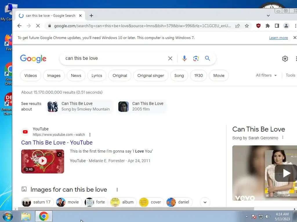Viewport: 297px width, 222px height.
Task: Open Can This Be Love - YouTube
Action: [x=57, y=143]
